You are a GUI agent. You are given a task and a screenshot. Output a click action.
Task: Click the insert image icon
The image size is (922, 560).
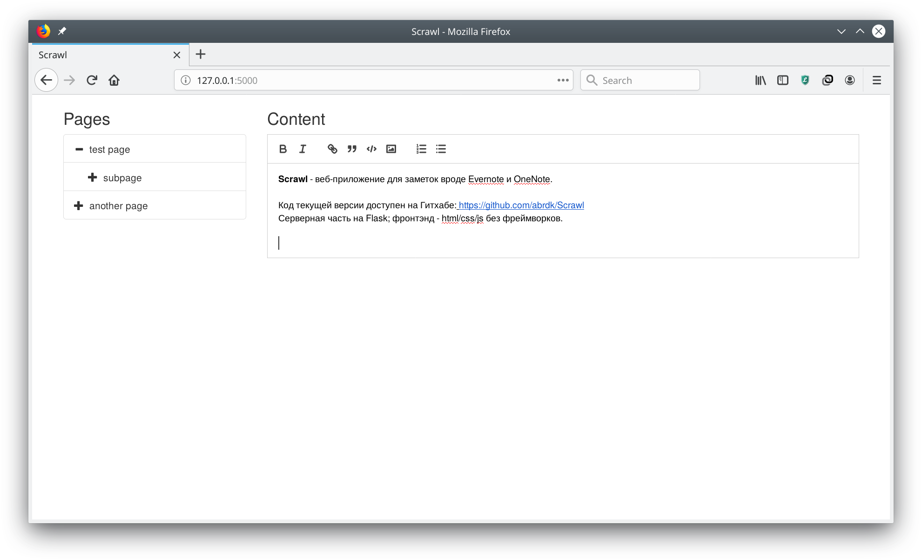point(391,149)
